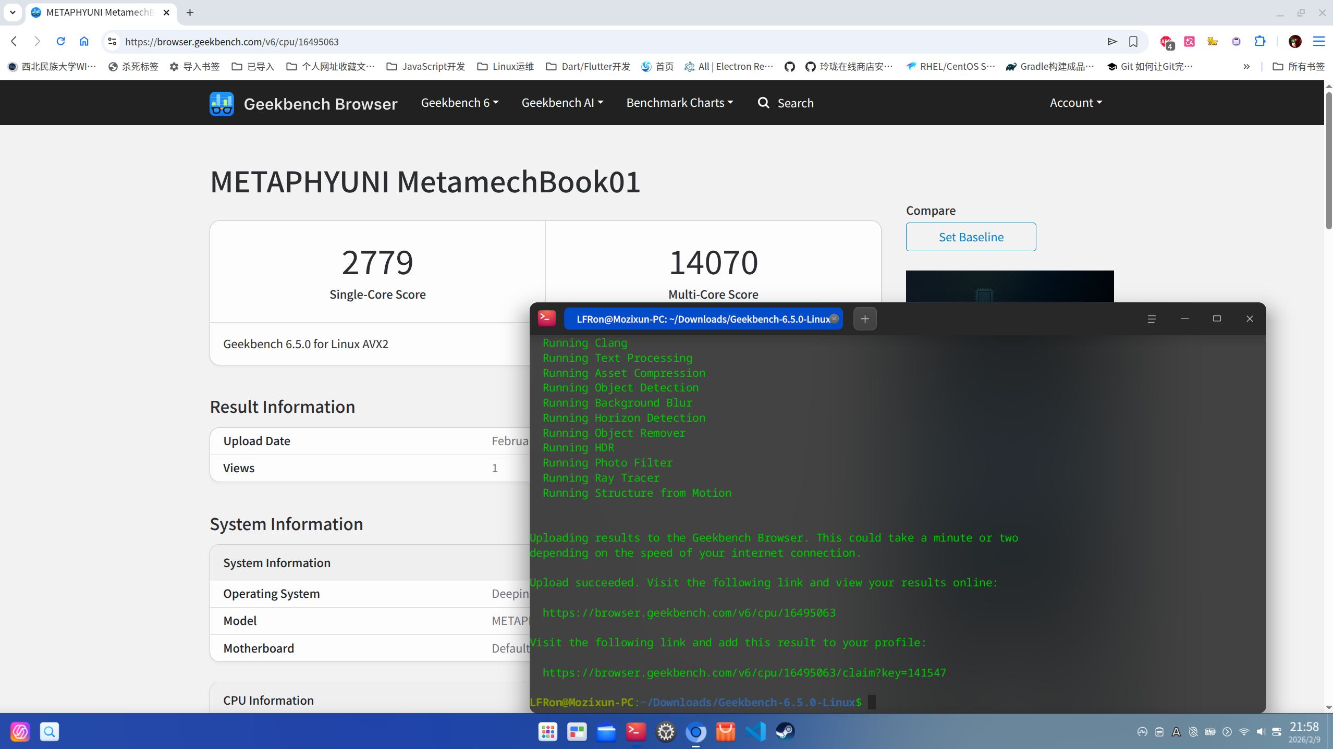Select the METAPHYUNI browser tab
This screenshot has width=1333, height=749.
click(x=101, y=13)
